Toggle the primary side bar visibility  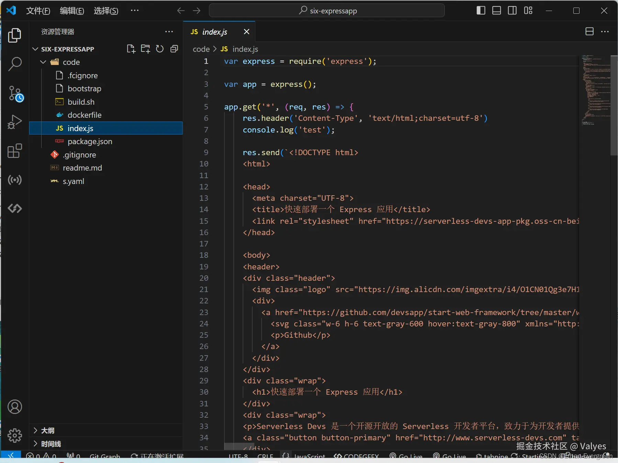481,11
